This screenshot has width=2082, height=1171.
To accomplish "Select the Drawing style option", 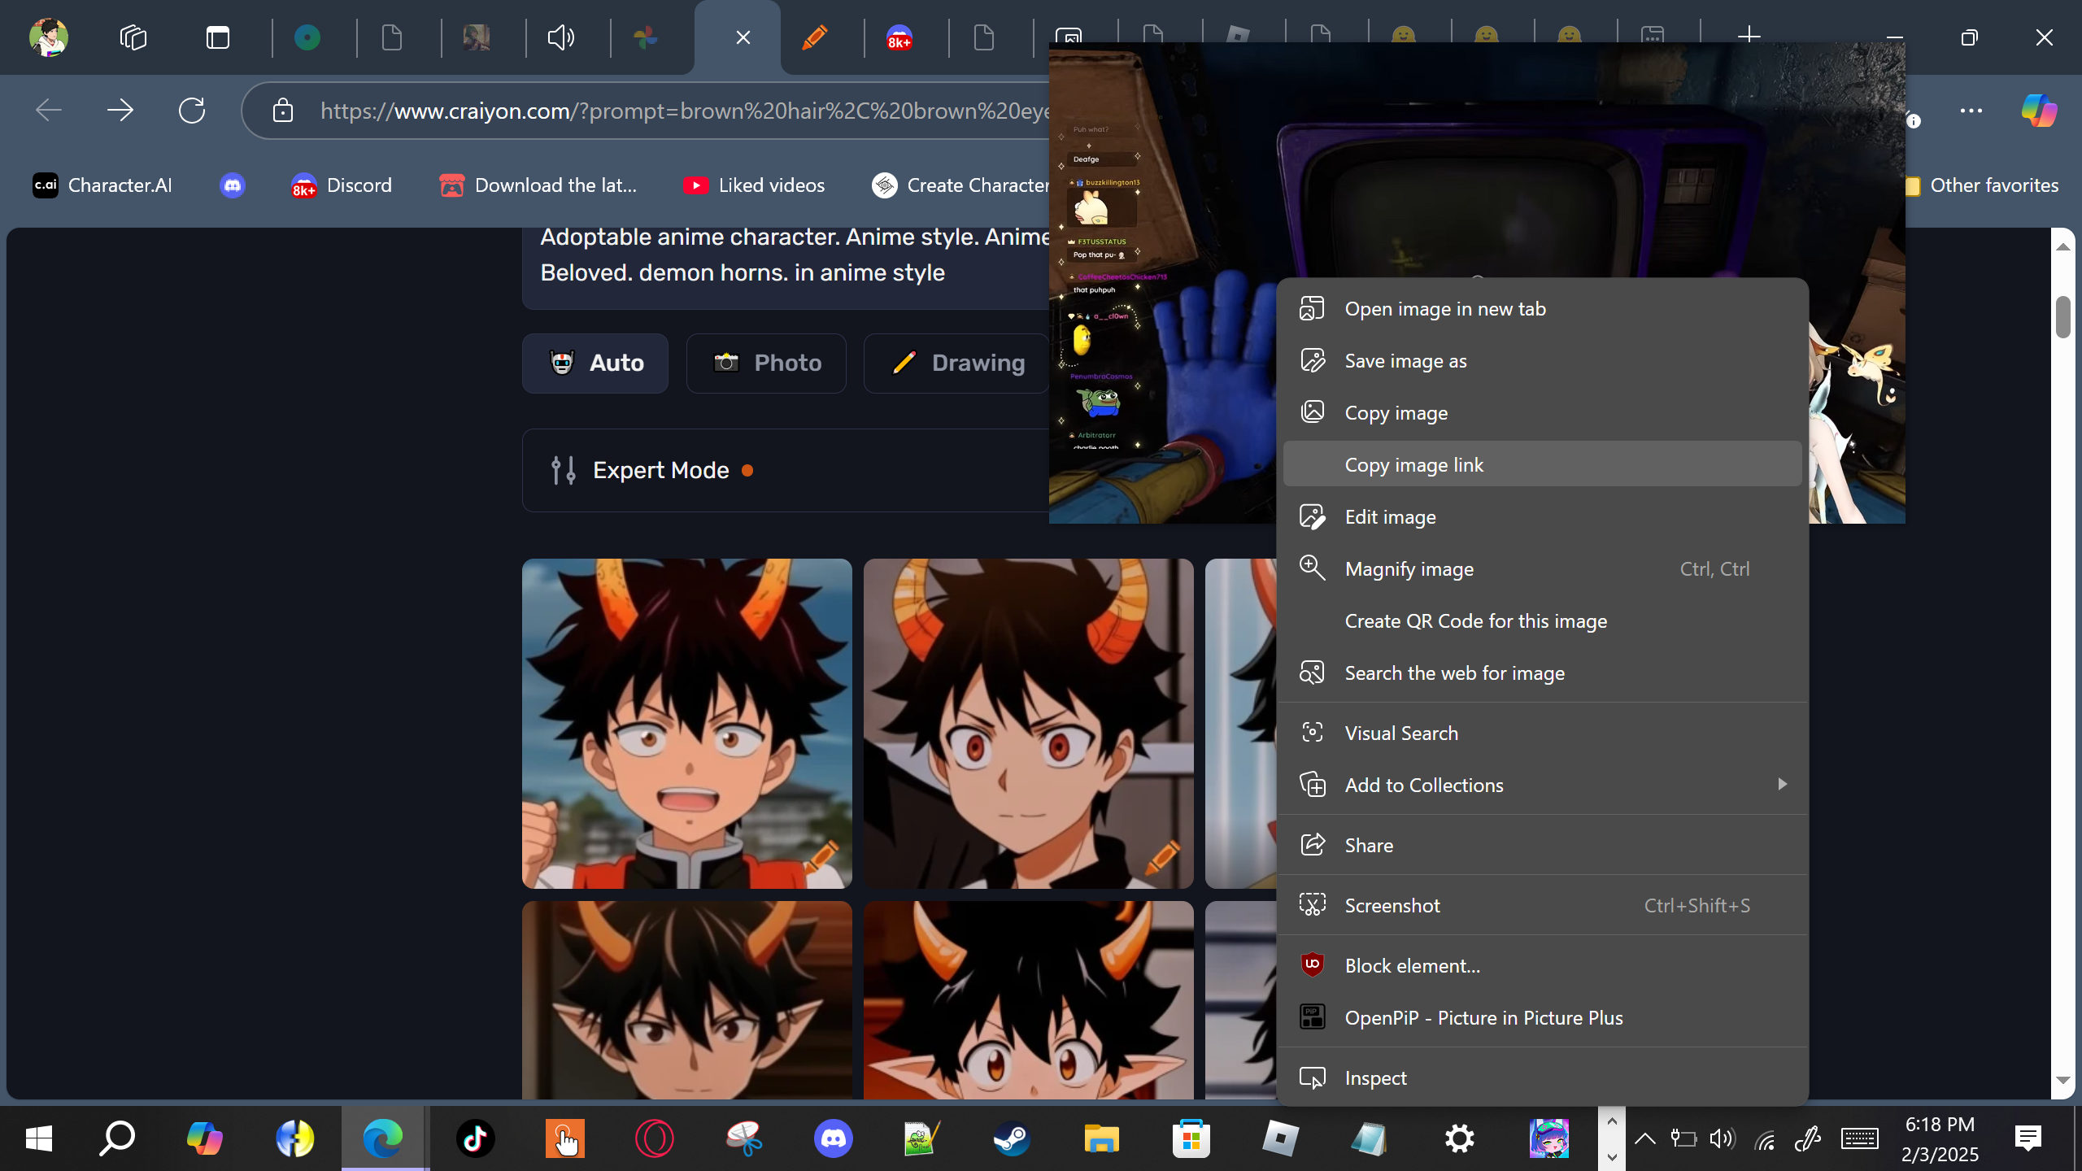I will [956, 363].
